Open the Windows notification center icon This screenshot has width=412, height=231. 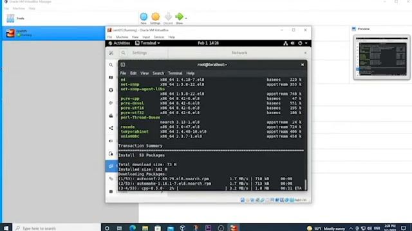(404, 228)
